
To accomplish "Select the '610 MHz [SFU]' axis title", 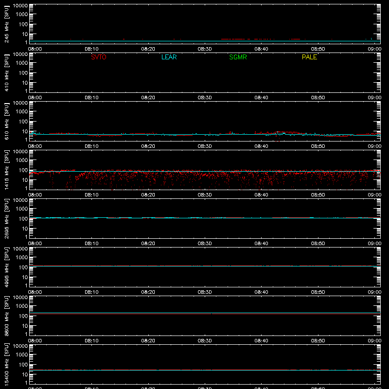I will coord(6,121).
